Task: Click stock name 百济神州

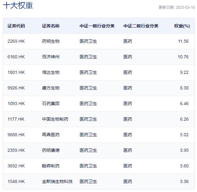Action: (51, 57)
